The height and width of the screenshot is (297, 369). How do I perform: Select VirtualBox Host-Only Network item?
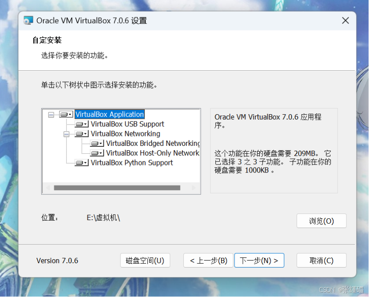[x=152, y=153]
